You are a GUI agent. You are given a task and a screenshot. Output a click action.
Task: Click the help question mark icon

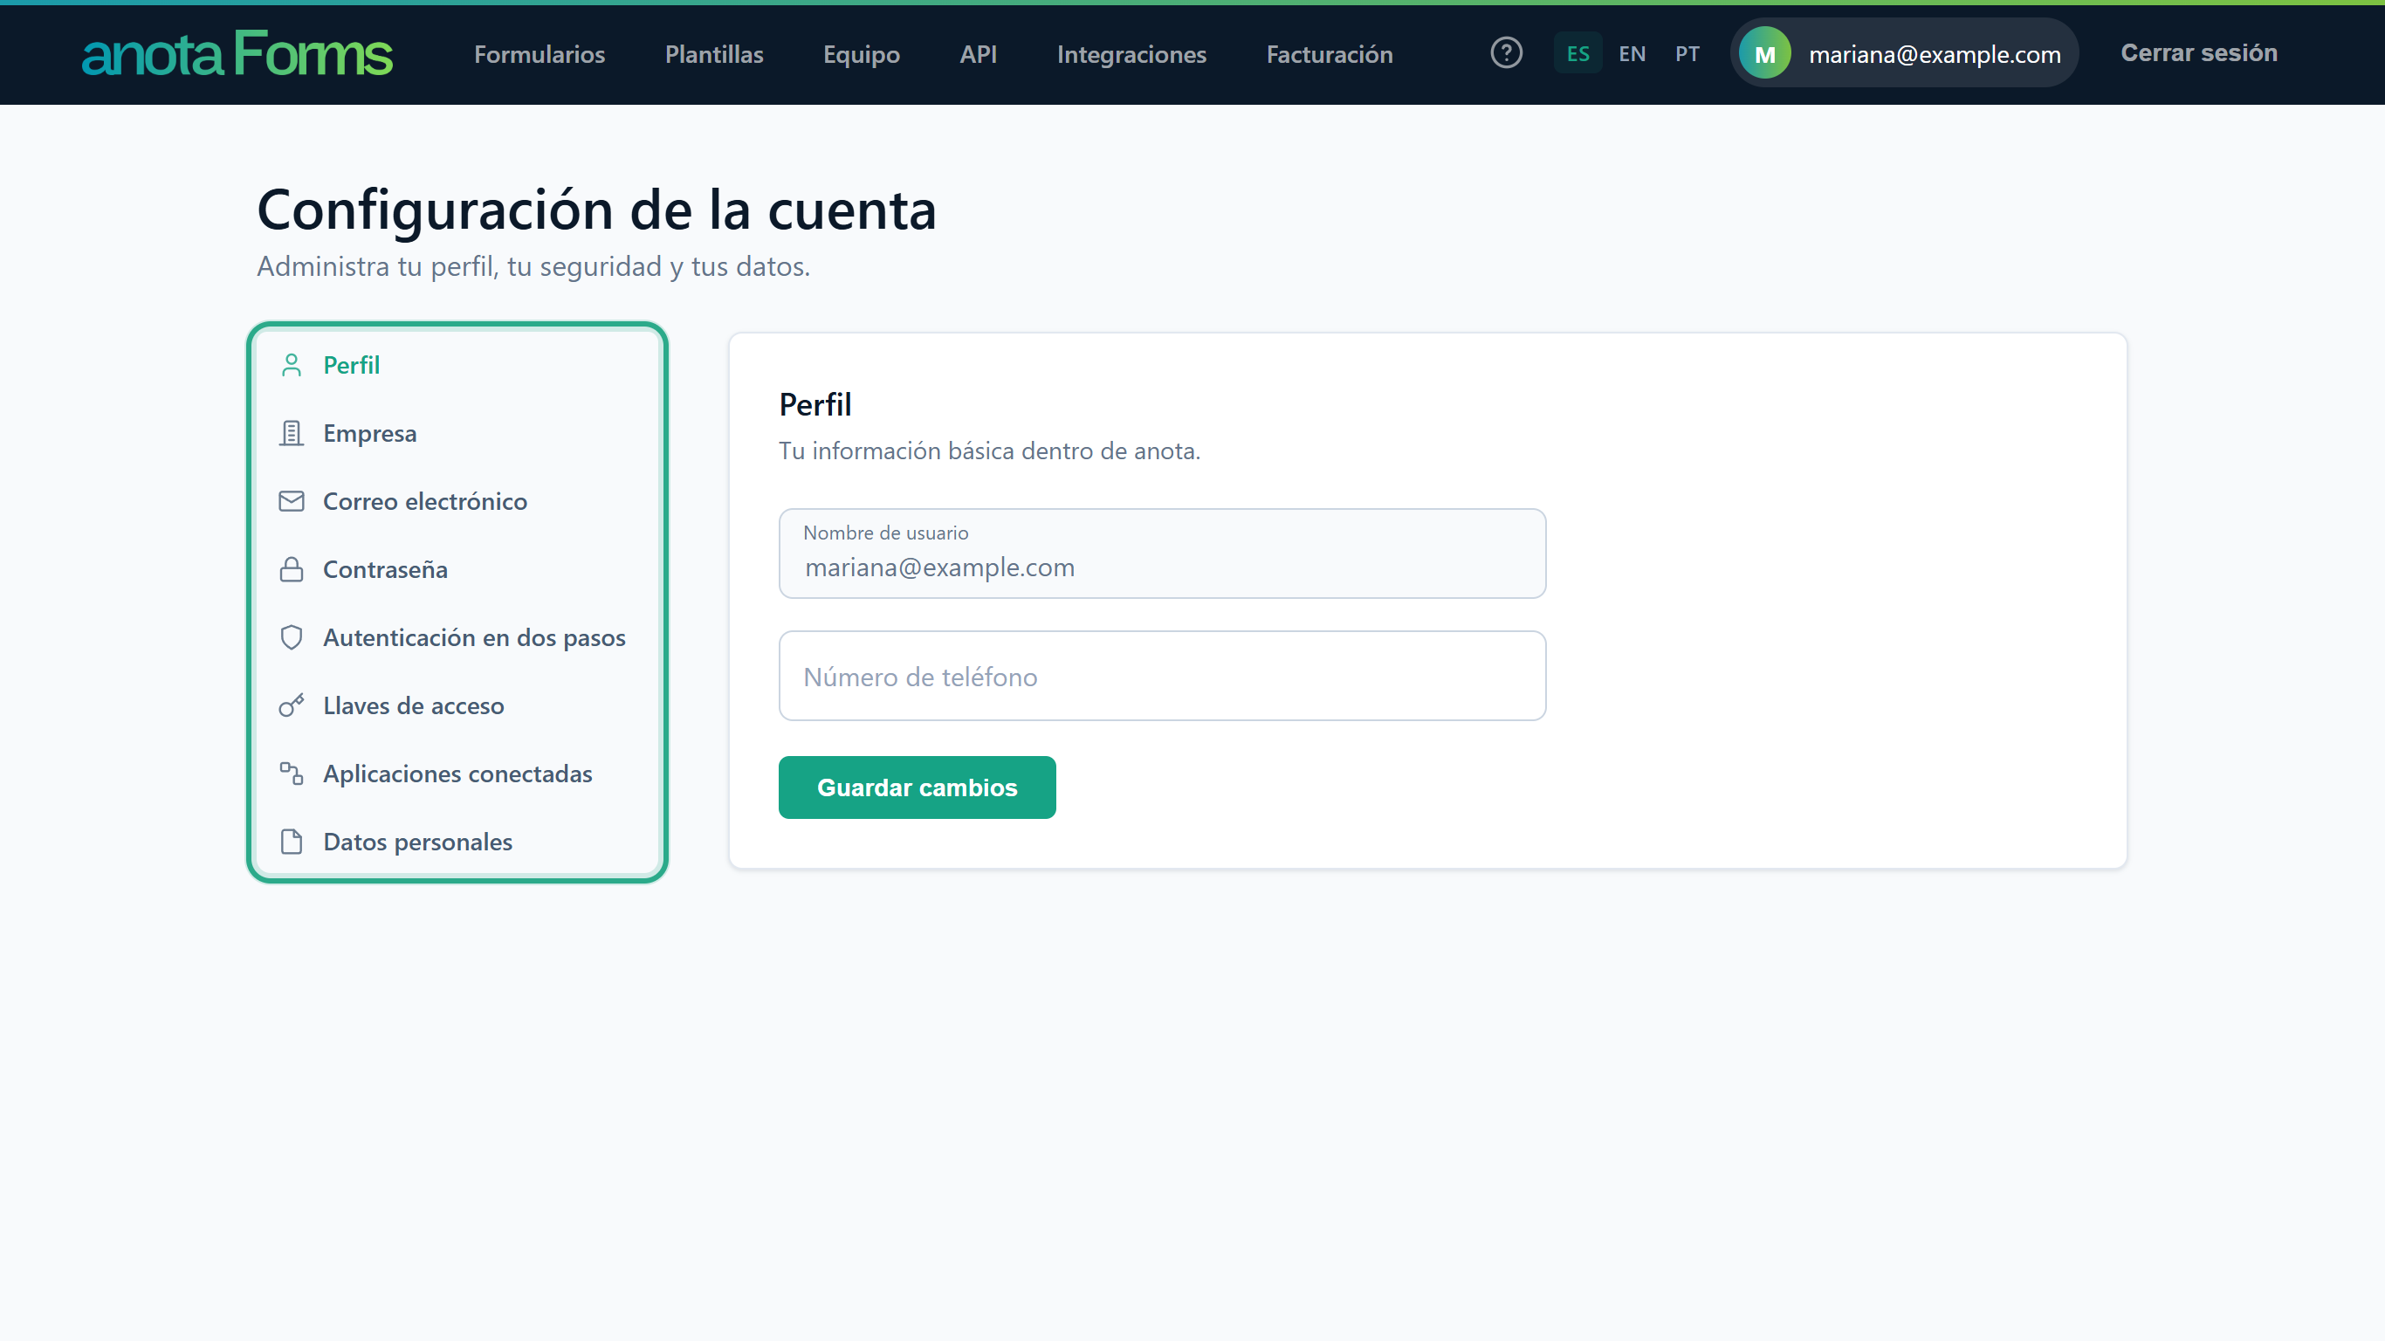pos(1507,52)
